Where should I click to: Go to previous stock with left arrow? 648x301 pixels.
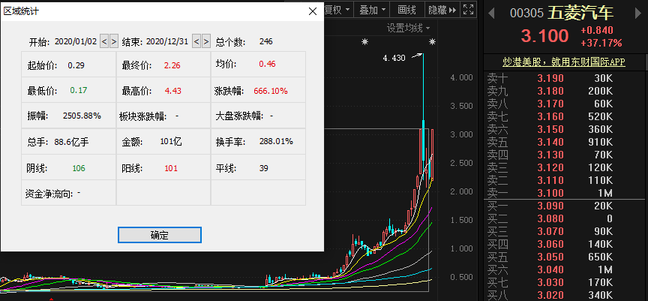pyautogui.click(x=492, y=14)
